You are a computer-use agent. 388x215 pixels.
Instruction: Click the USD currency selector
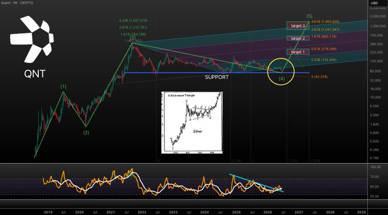point(374,3)
